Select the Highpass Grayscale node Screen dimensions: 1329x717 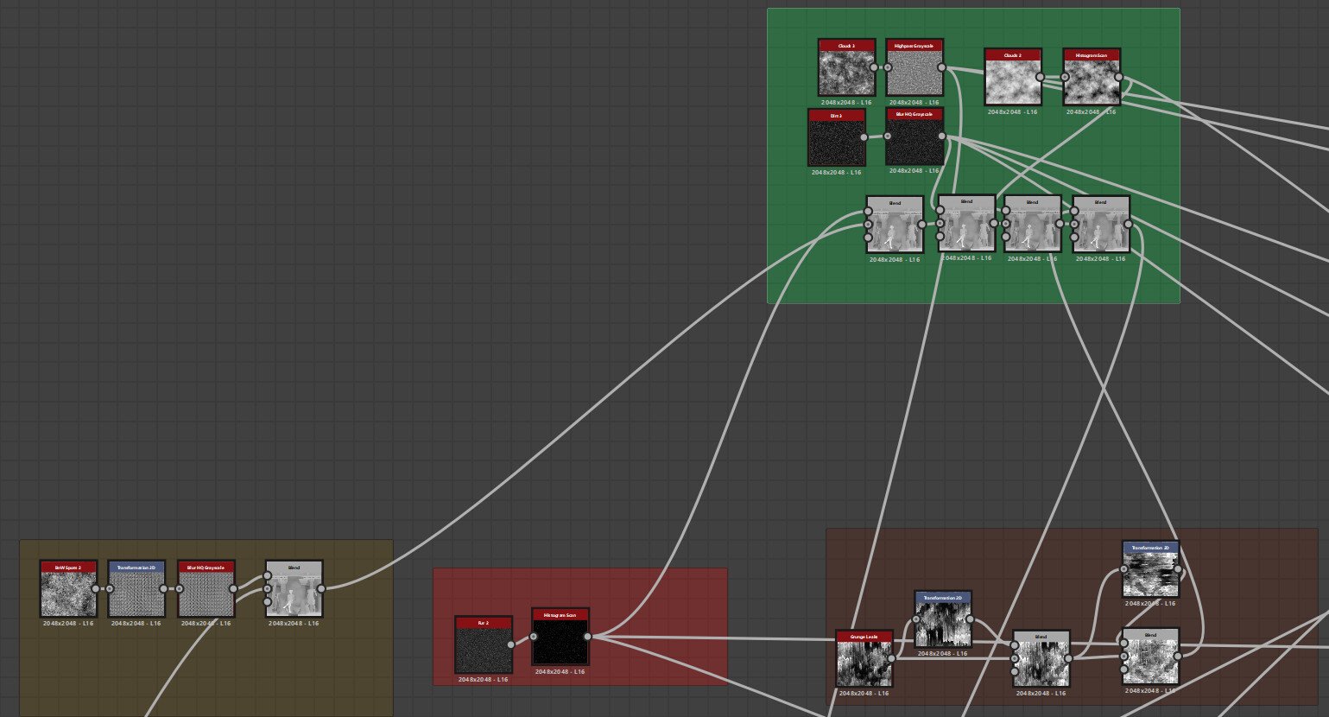[914, 67]
